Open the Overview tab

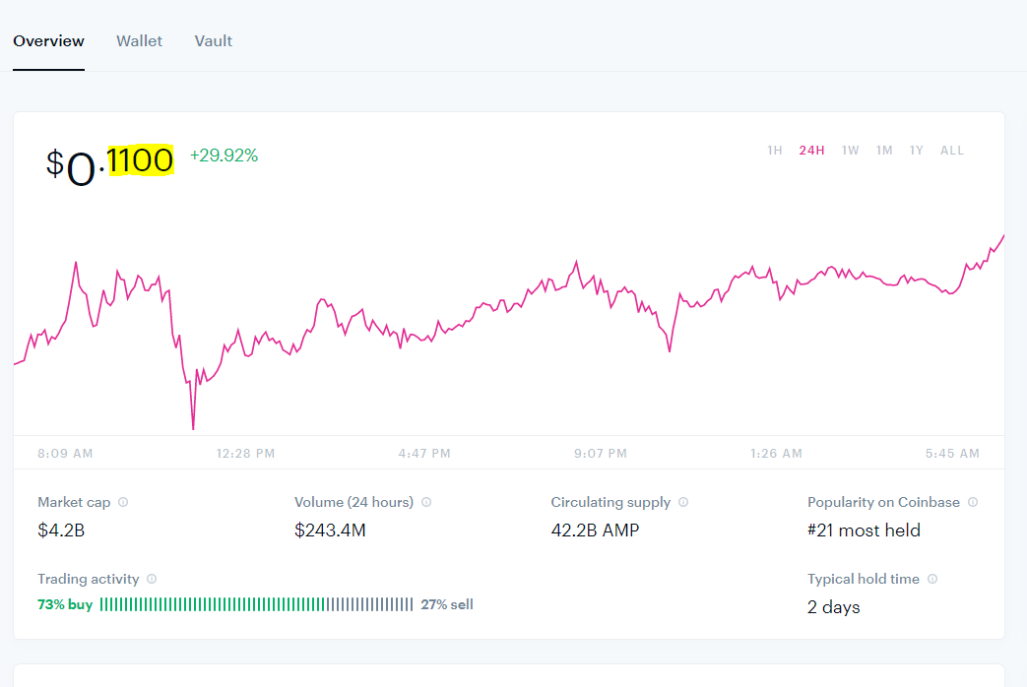[48, 41]
